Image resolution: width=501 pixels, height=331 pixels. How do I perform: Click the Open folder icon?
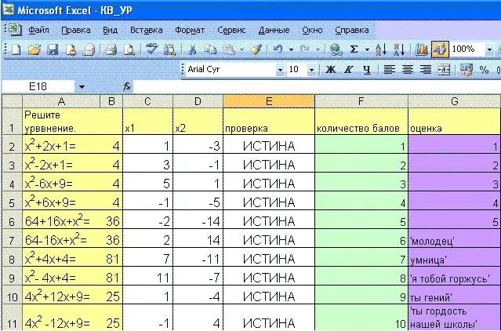pos(34,49)
